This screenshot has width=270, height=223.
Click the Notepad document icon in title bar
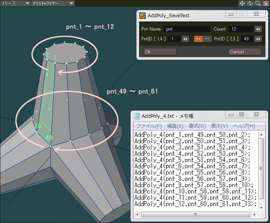(137, 116)
